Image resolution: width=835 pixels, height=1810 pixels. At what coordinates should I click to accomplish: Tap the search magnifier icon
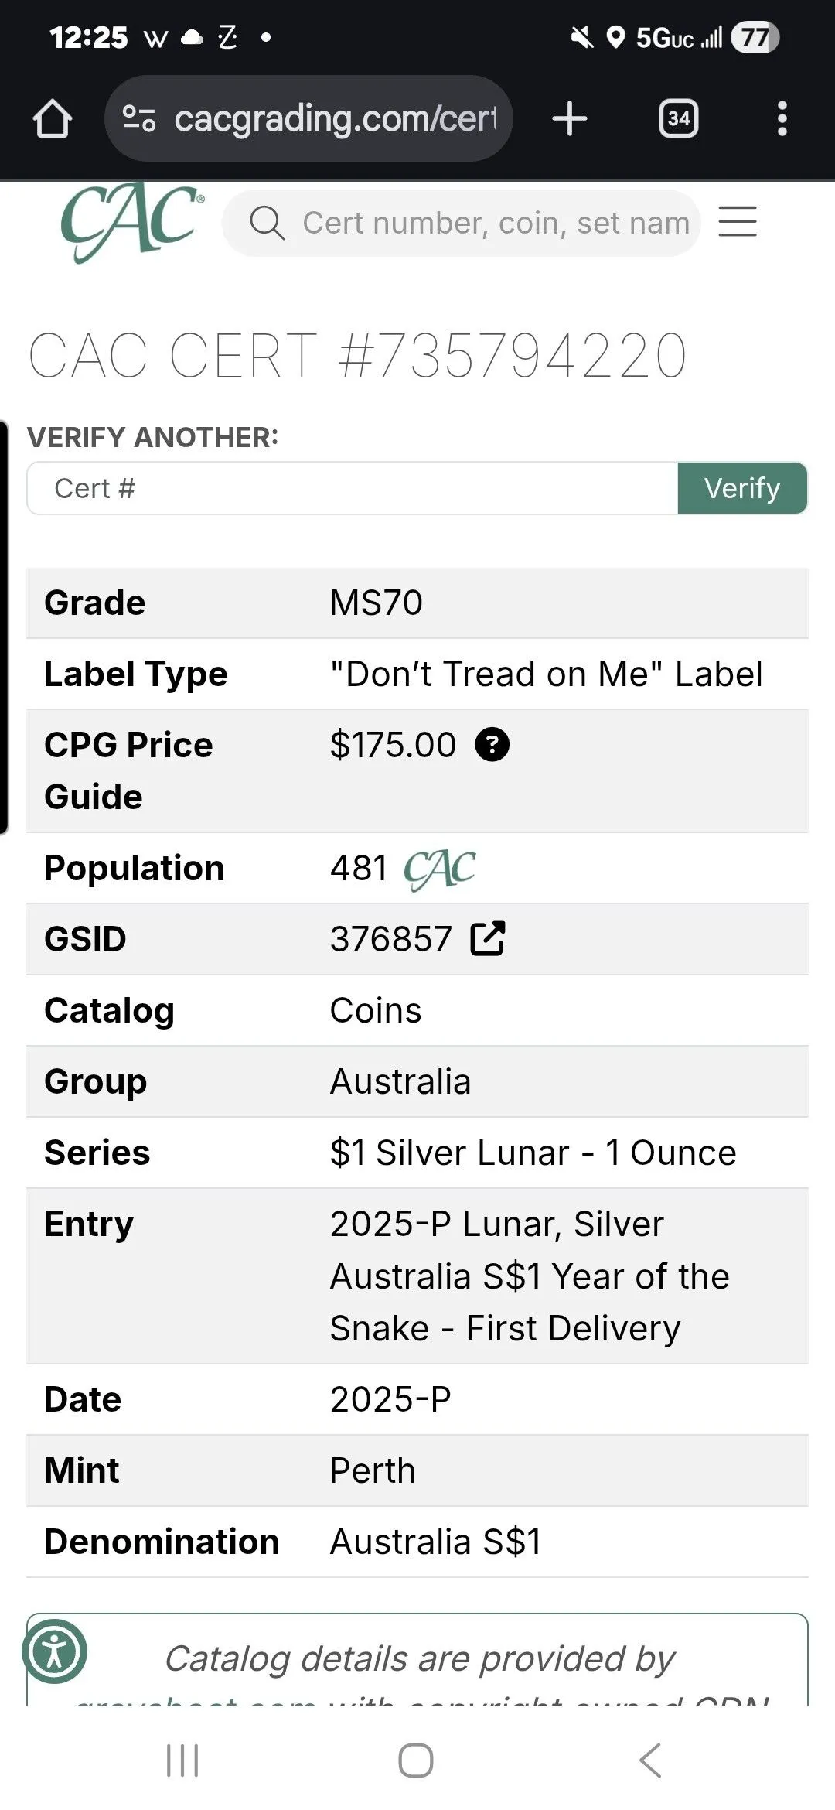(267, 223)
